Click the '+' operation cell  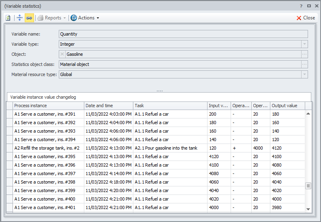pos(241,148)
